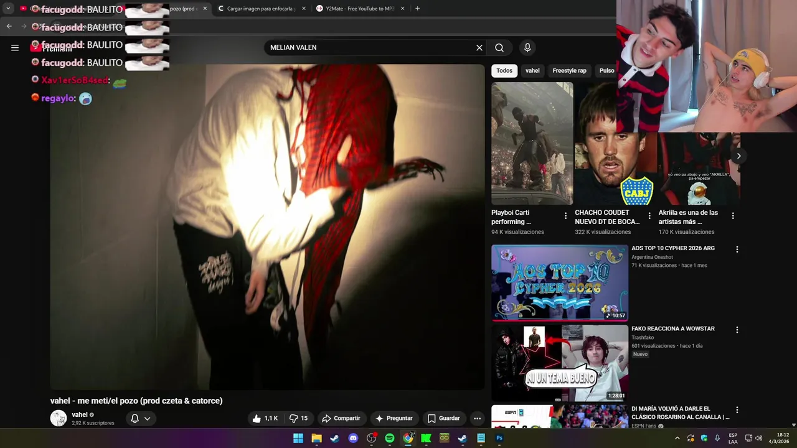Switch to the Cargar imagen para enfocarla tab
Image resolution: width=797 pixels, height=448 pixels.
pos(260,9)
